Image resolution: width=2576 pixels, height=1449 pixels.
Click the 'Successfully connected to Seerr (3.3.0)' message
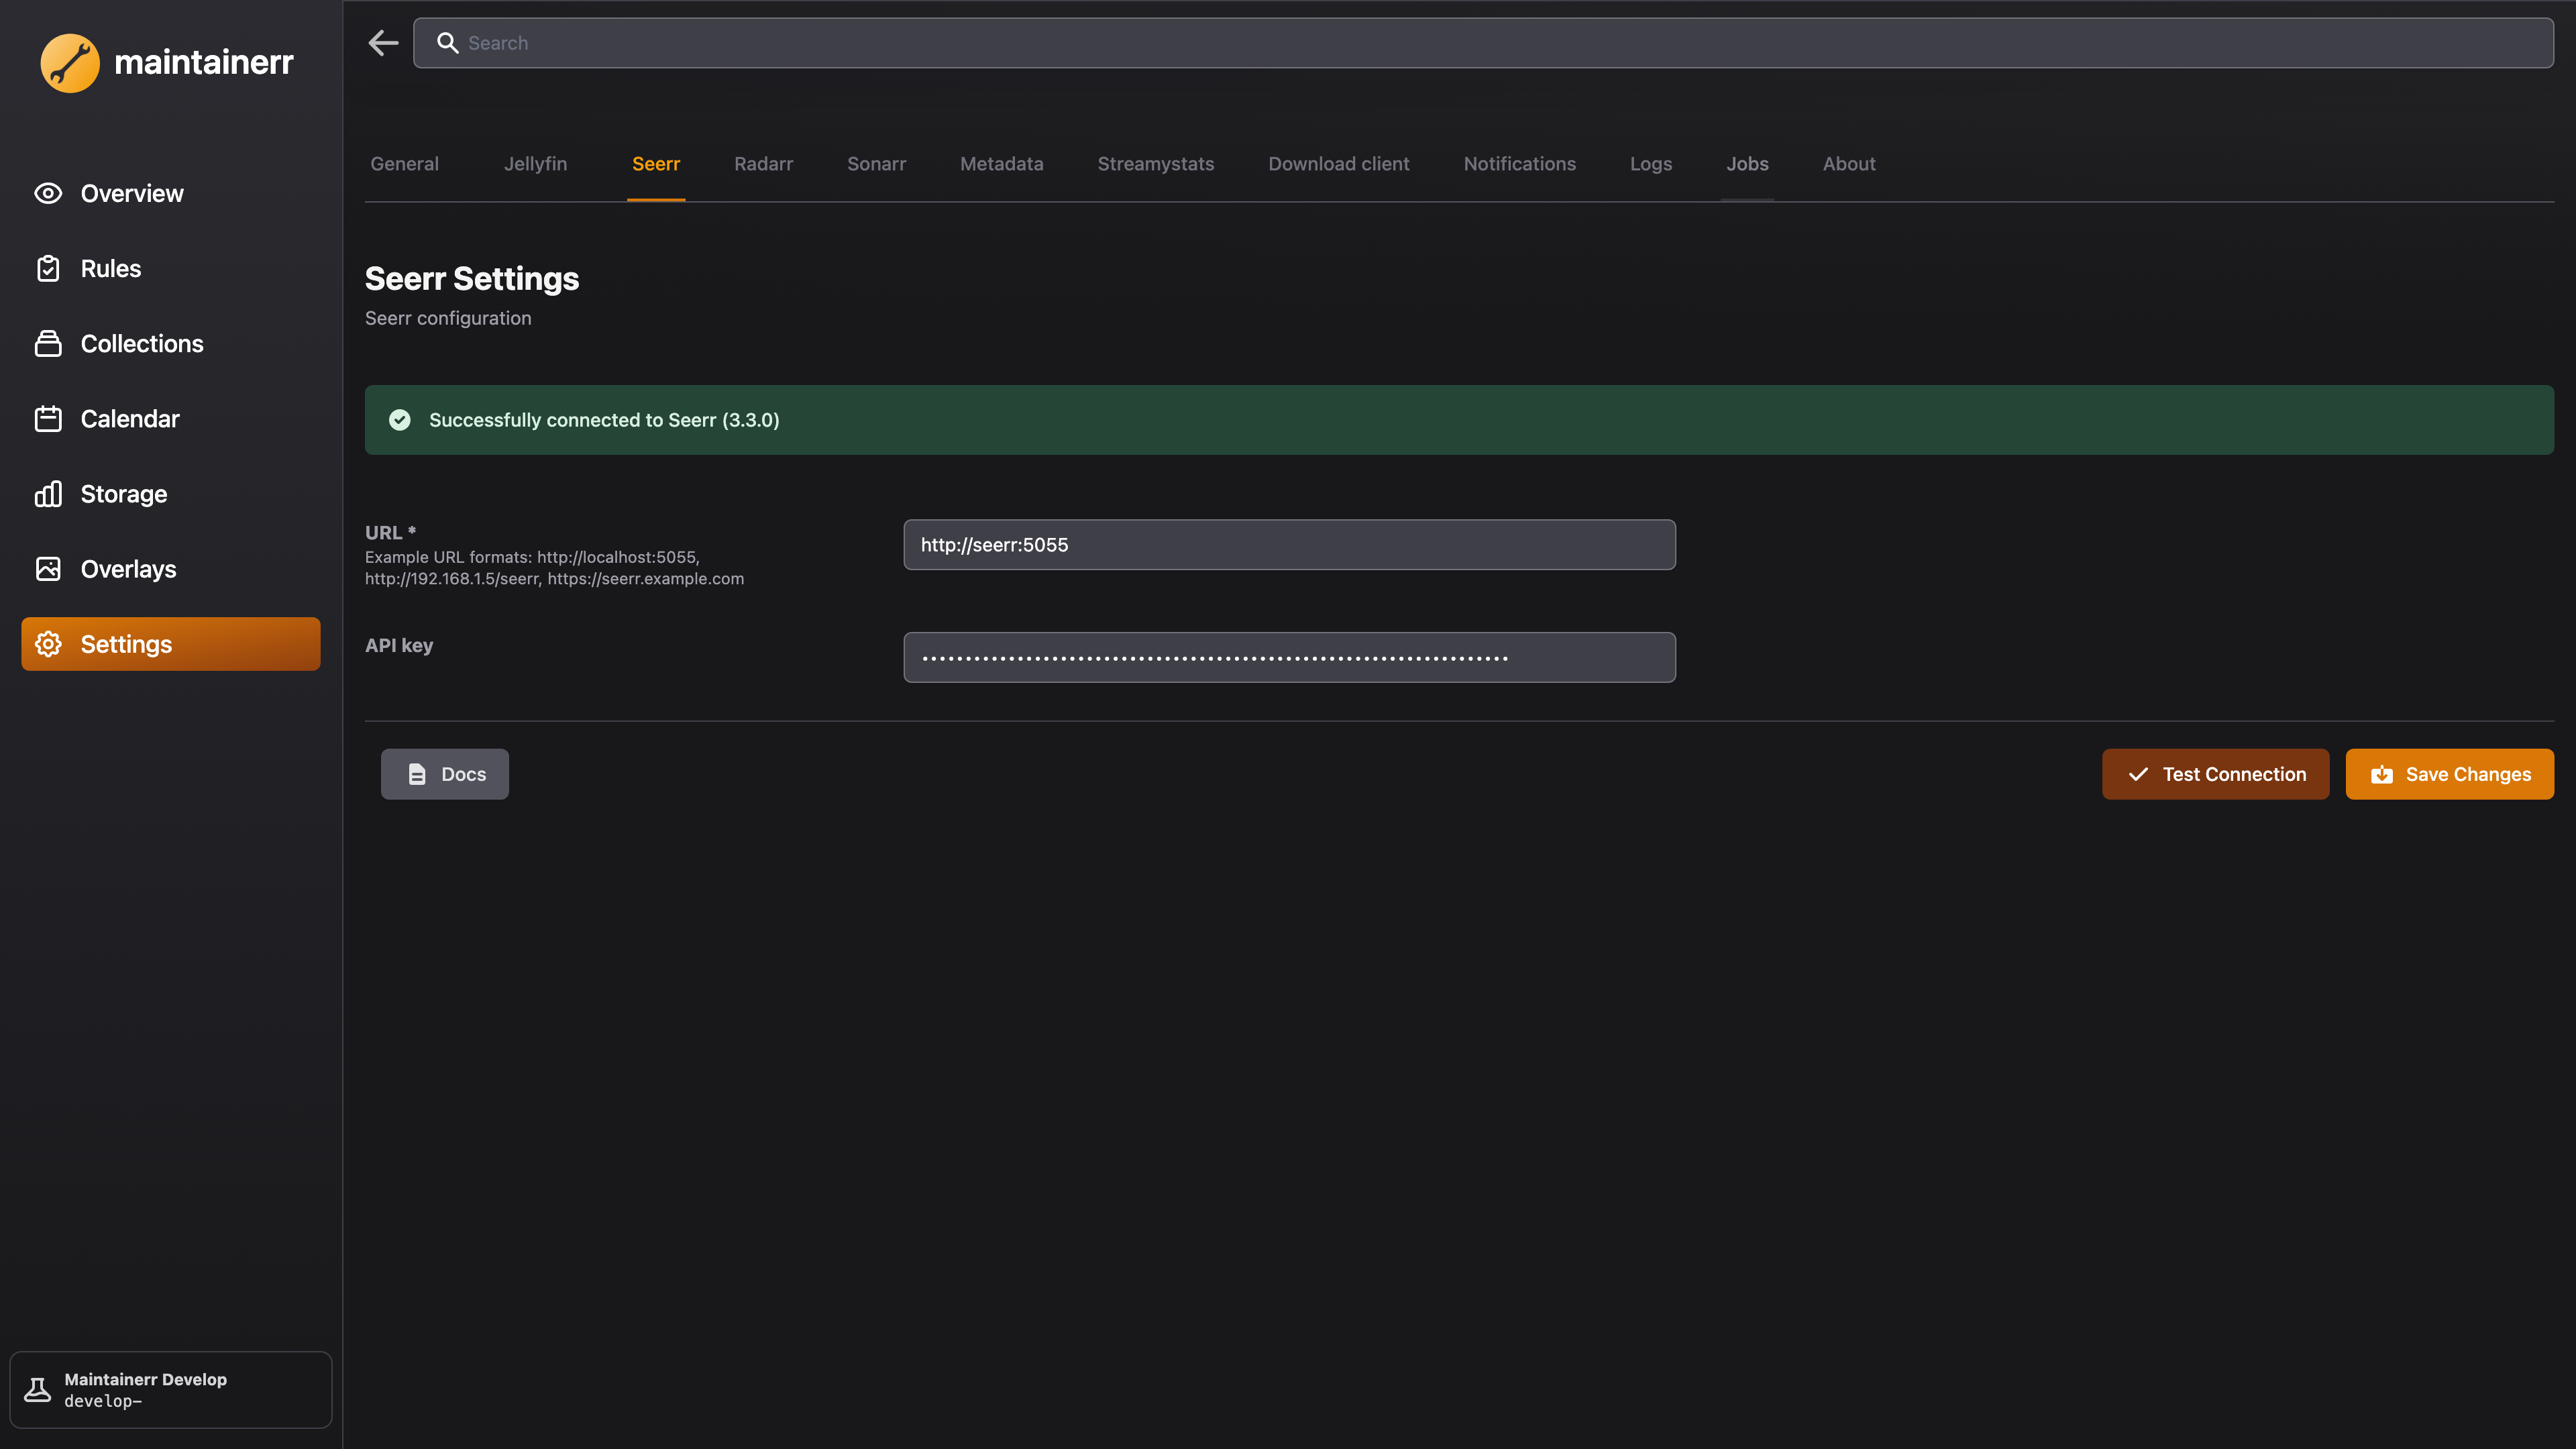604,420
